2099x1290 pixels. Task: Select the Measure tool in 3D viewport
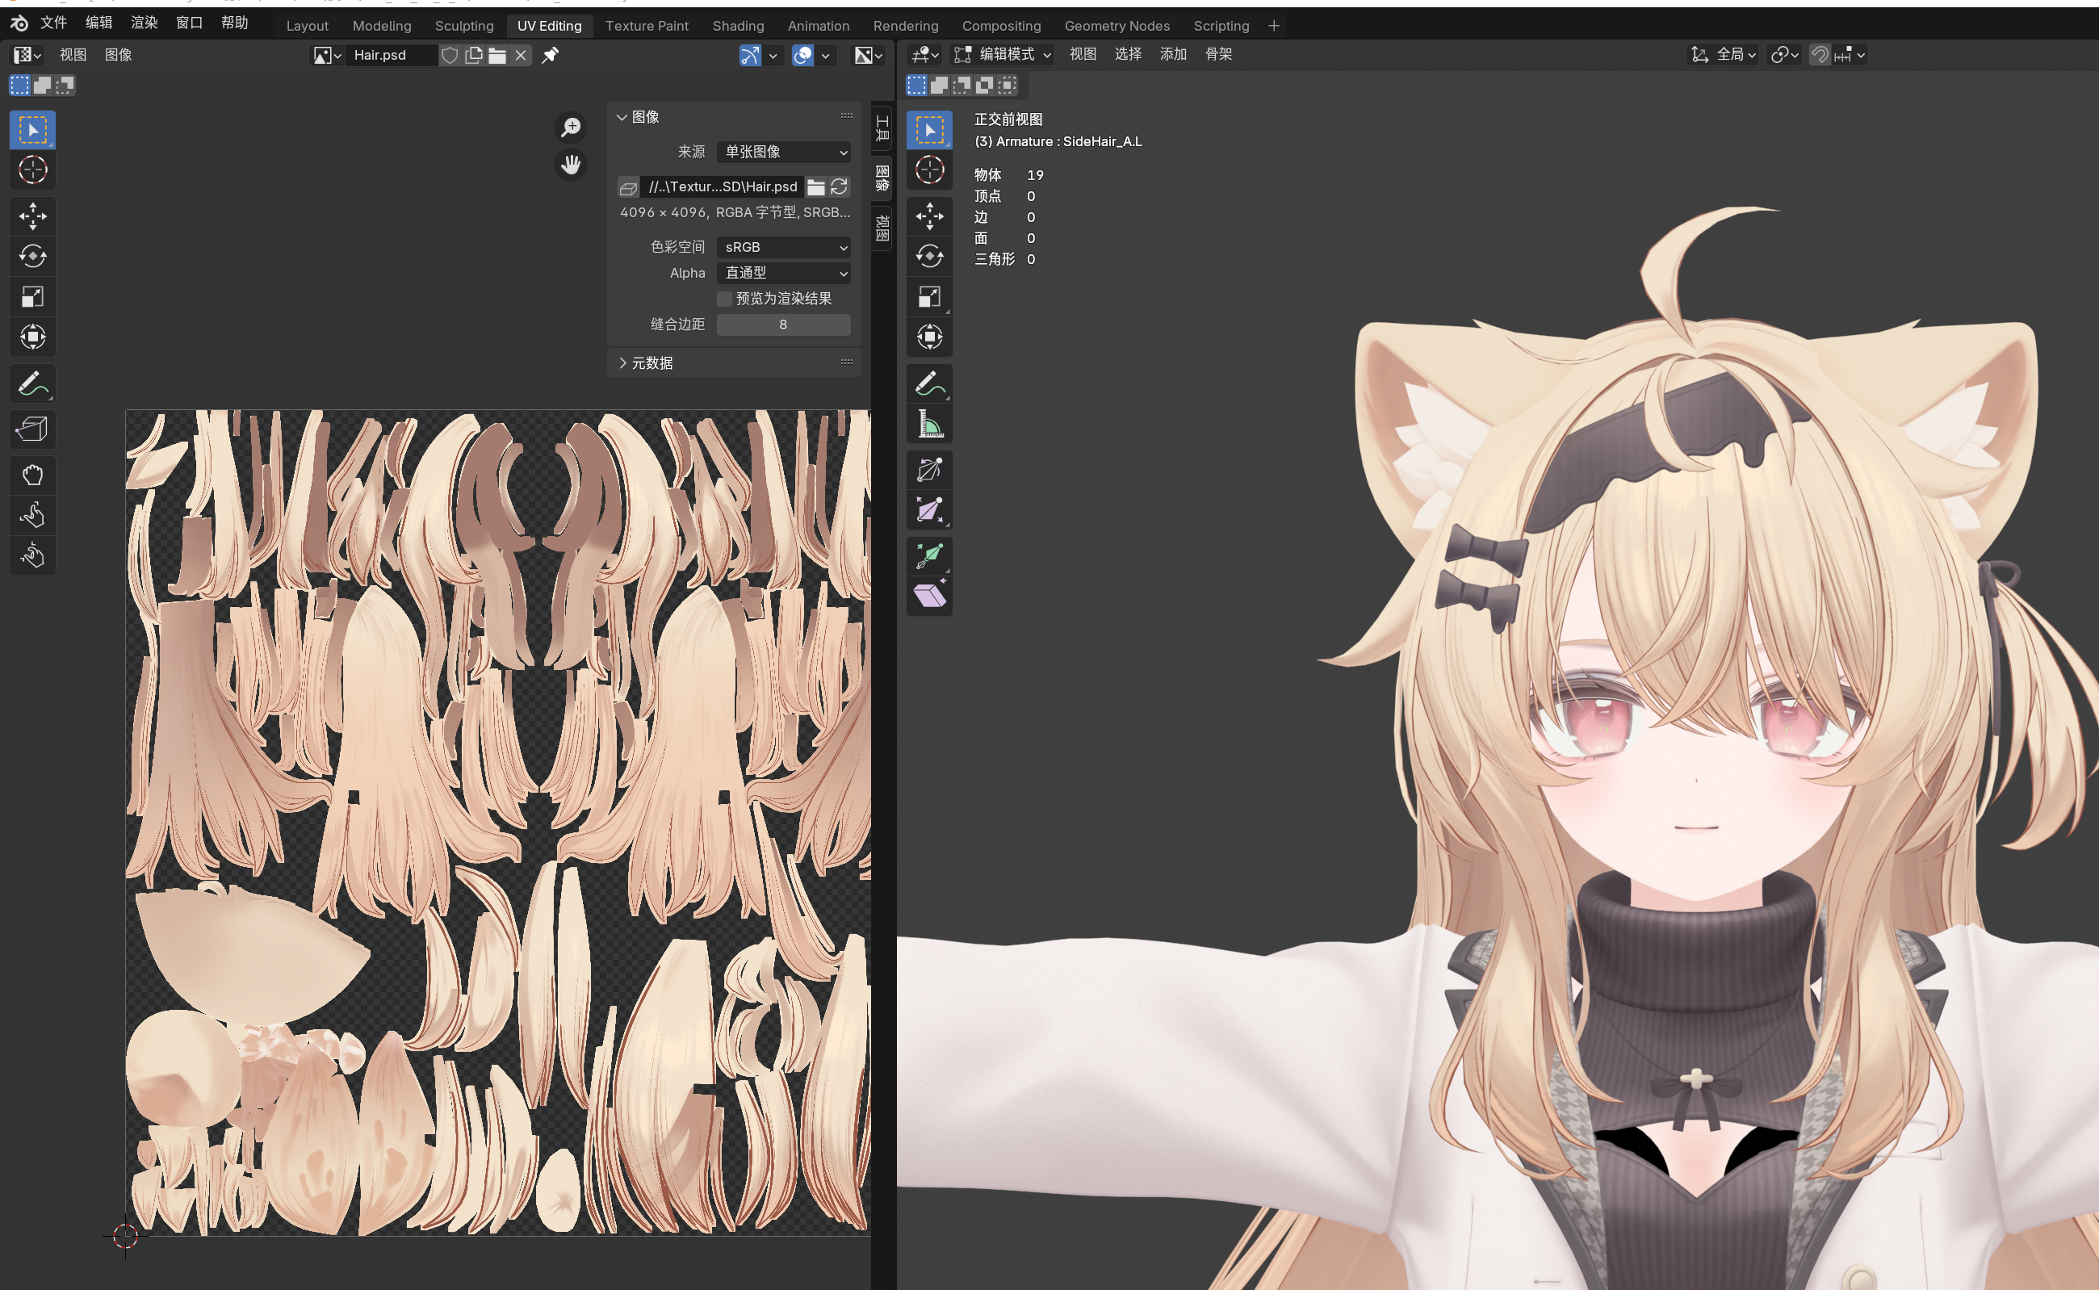click(929, 424)
